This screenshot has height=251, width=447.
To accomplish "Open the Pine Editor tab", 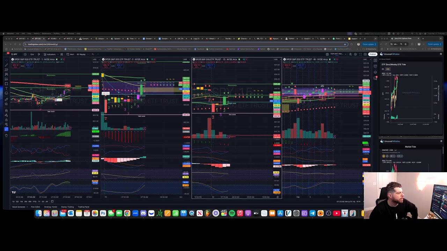I will point(35,207).
